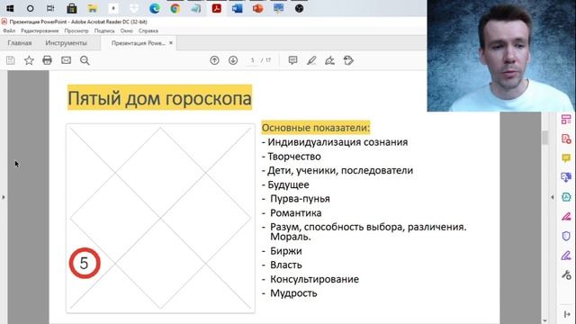The width and height of the screenshot is (576, 324).
Task: Add a sticky note comment
Action: pos(292,60)
